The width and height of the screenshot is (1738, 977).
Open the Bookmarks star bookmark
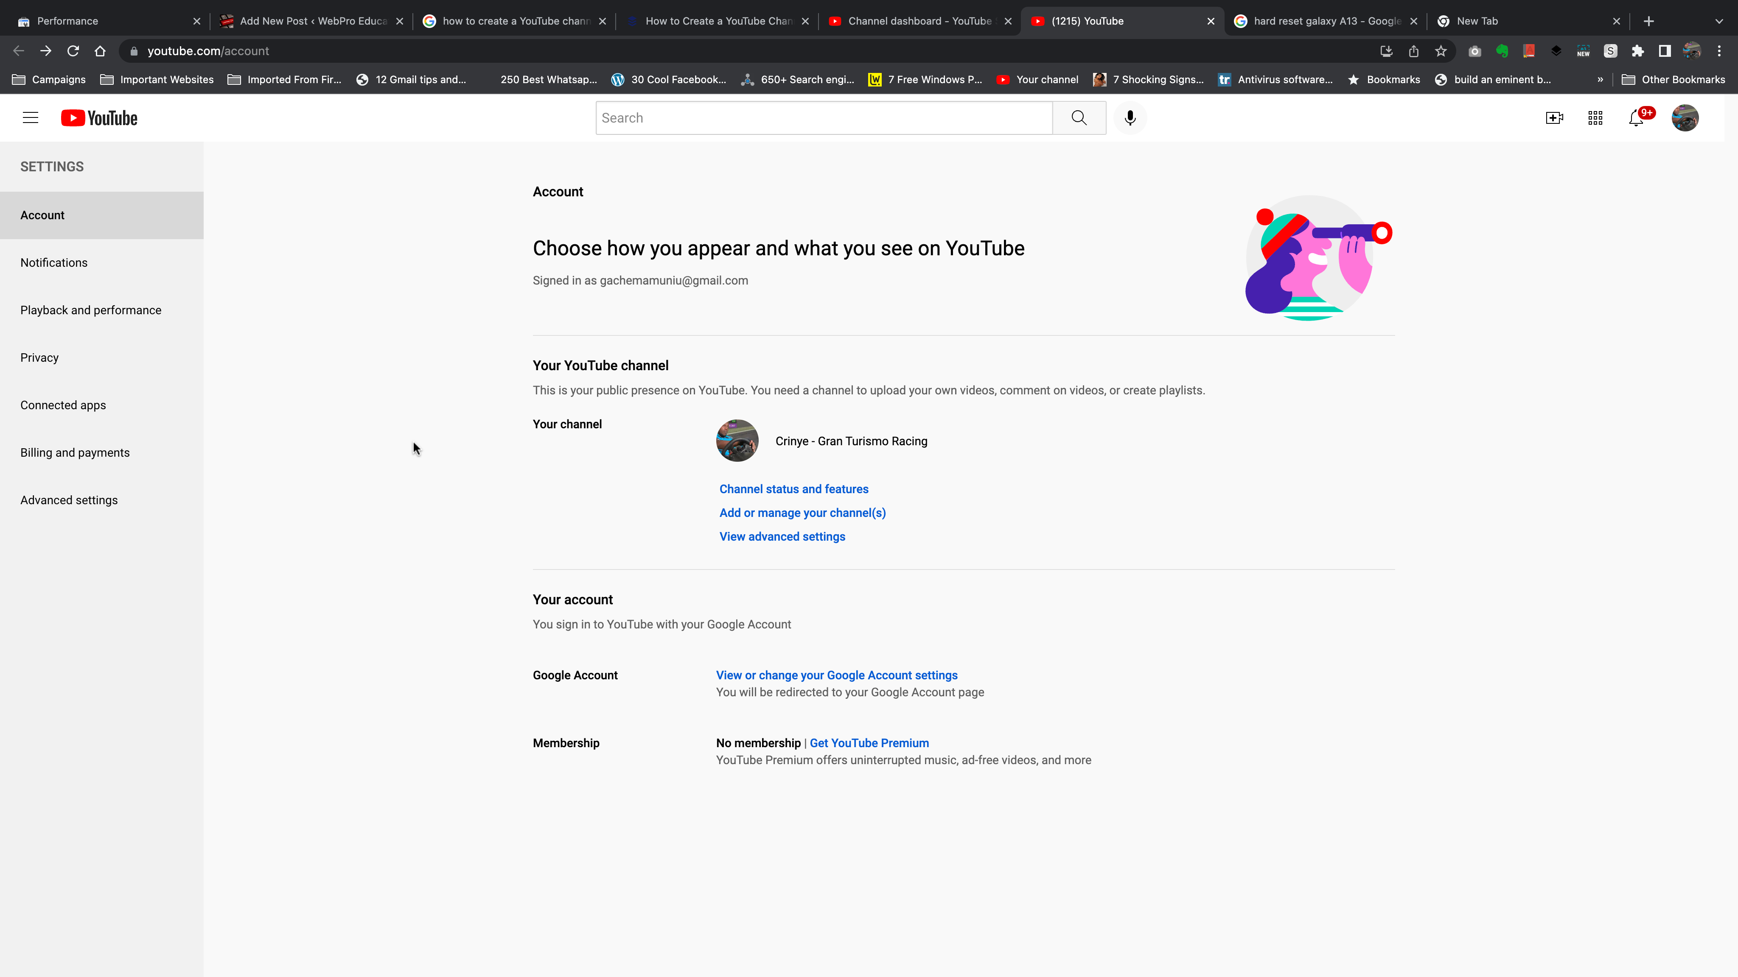(x=1384, y=80)
